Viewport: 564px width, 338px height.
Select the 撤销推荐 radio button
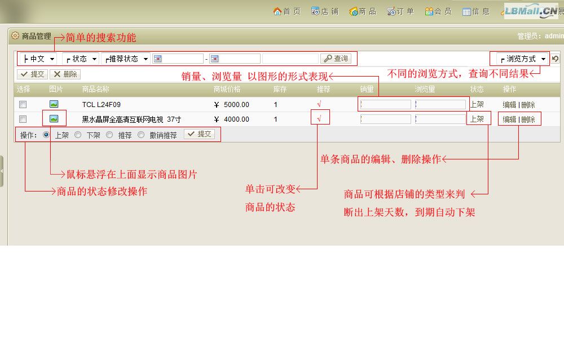(x=141, y=135)
